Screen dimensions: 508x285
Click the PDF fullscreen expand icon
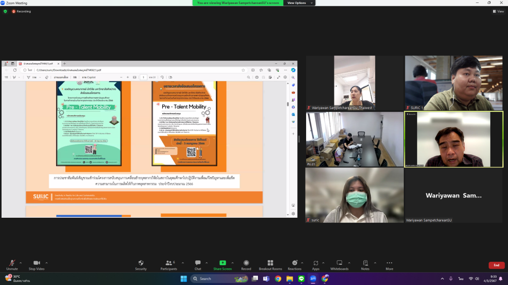coord(278,78)
